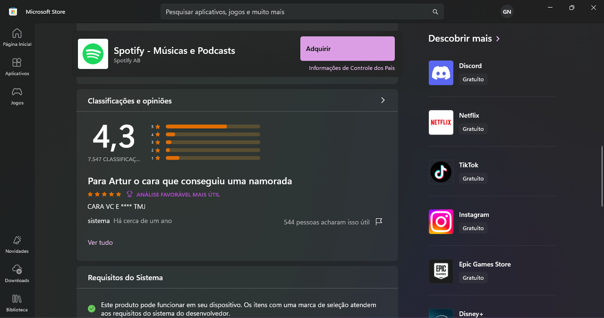Viewport: 604px width, 318px height.
Task: Click the search magnifier icon
Action: 435,12
